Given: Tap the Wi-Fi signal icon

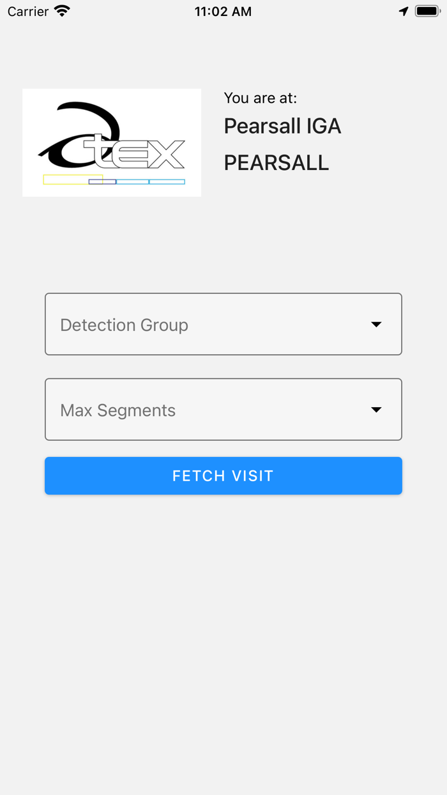Looking at the screenshot, I should [61, 11].
